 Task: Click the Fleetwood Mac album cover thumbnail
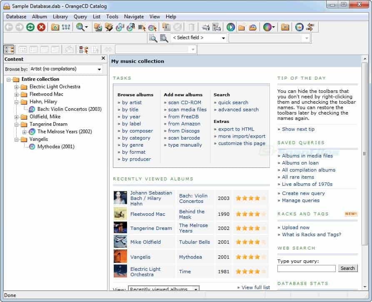coord(120,214)
